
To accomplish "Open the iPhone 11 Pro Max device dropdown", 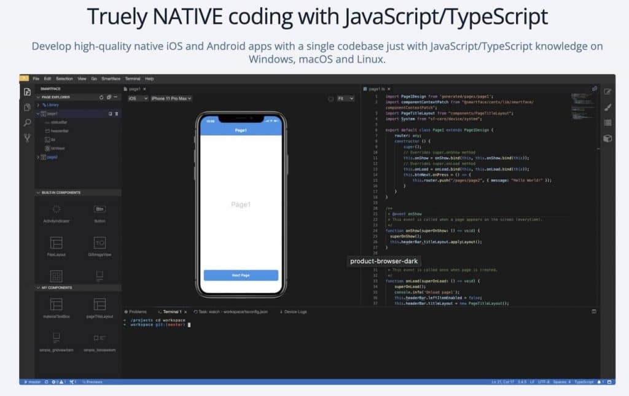I will pos(171,98).
